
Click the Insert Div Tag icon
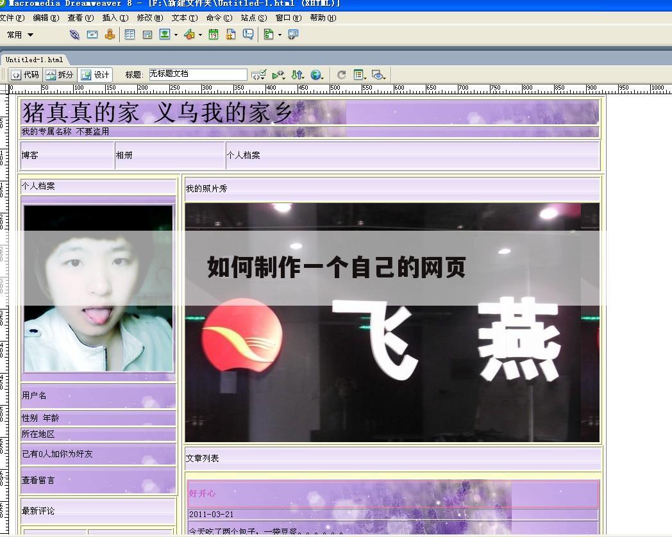(147, 35)
